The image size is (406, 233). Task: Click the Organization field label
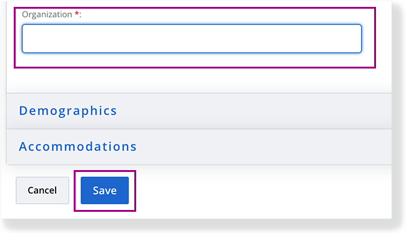(47, 14)
